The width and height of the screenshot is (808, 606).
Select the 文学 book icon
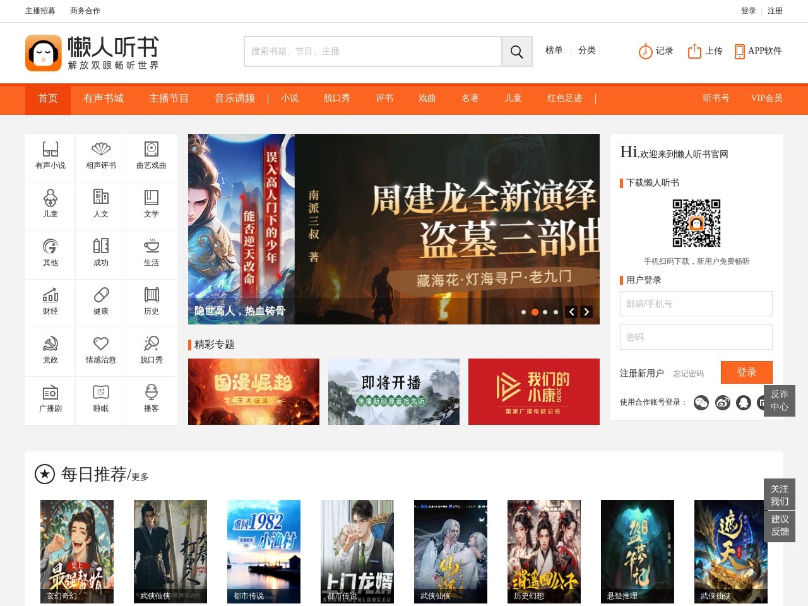(151, 197)
